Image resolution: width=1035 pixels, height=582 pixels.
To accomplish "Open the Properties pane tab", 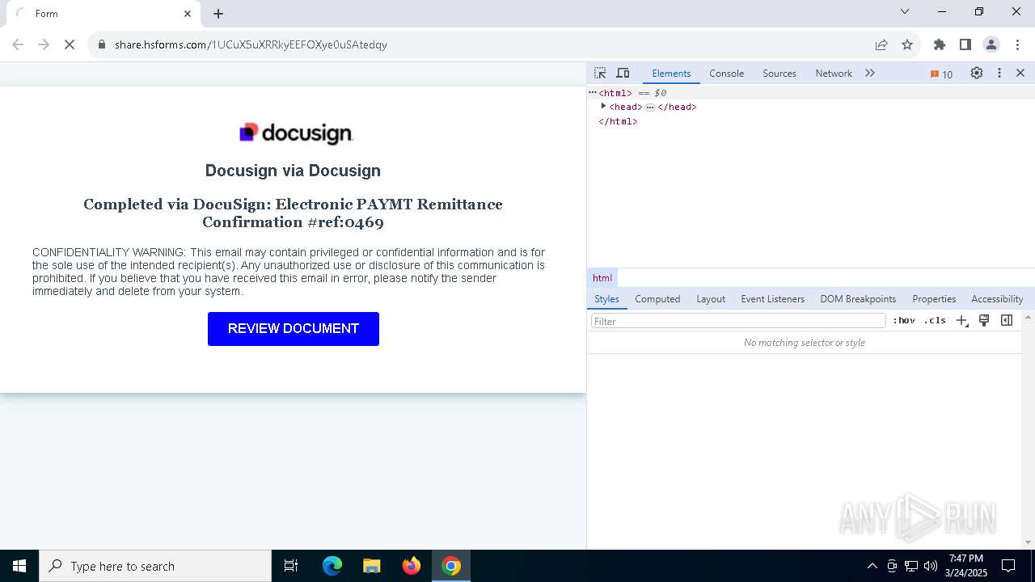I will 934,298.
